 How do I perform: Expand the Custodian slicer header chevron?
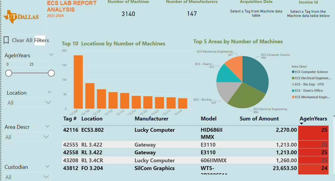(x=47, y=166)
